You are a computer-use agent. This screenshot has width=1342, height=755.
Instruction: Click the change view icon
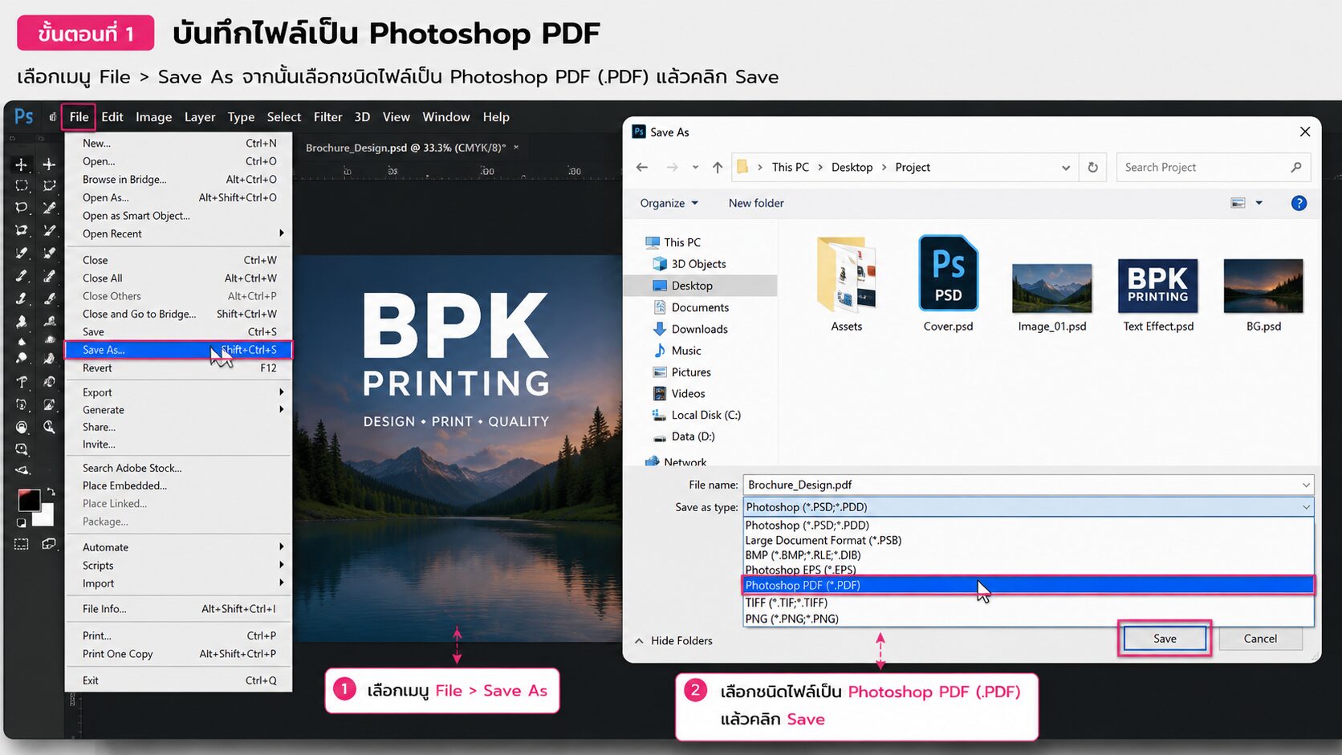coord(1238,204)
